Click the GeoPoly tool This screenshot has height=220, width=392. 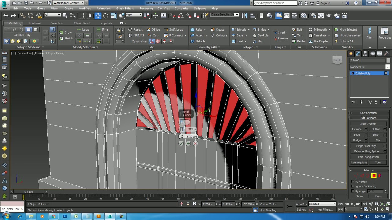pos(260,35)
